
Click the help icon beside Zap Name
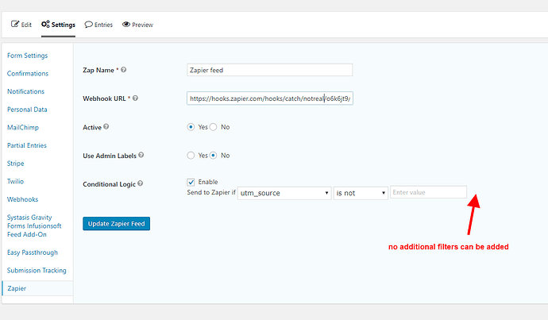point(123,70)
